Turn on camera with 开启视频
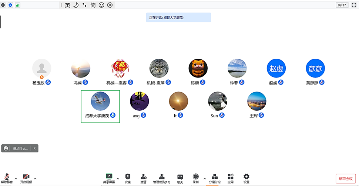The height and width of the screenshot is (186, 359). (x=26, y=177)
